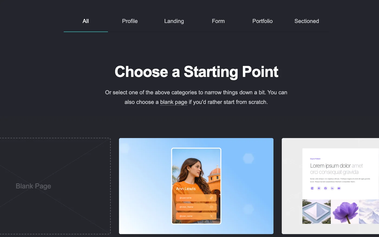
Task: Click the second purple icon before Facebook
Action: pyautogui.click(x=319, y=188)
